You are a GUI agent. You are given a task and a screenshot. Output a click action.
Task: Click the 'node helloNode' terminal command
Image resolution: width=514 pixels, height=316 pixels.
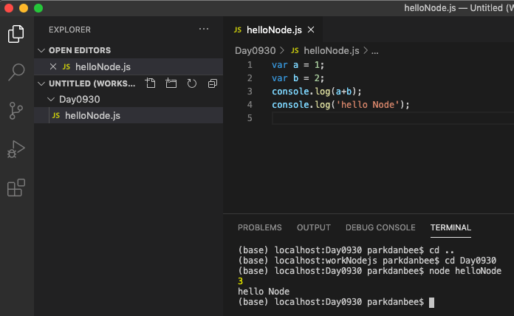465,271
